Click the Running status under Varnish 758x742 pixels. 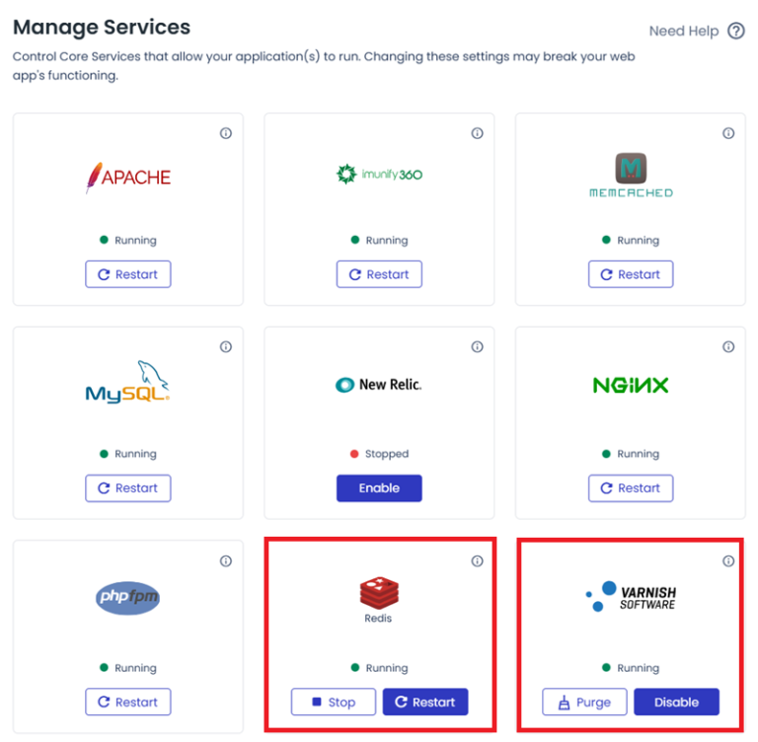pos(631,668)
